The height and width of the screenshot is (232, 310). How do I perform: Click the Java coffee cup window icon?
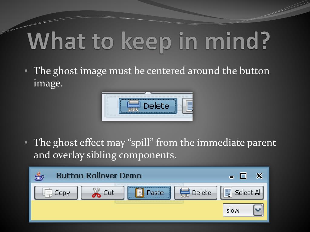pos(39,176)
